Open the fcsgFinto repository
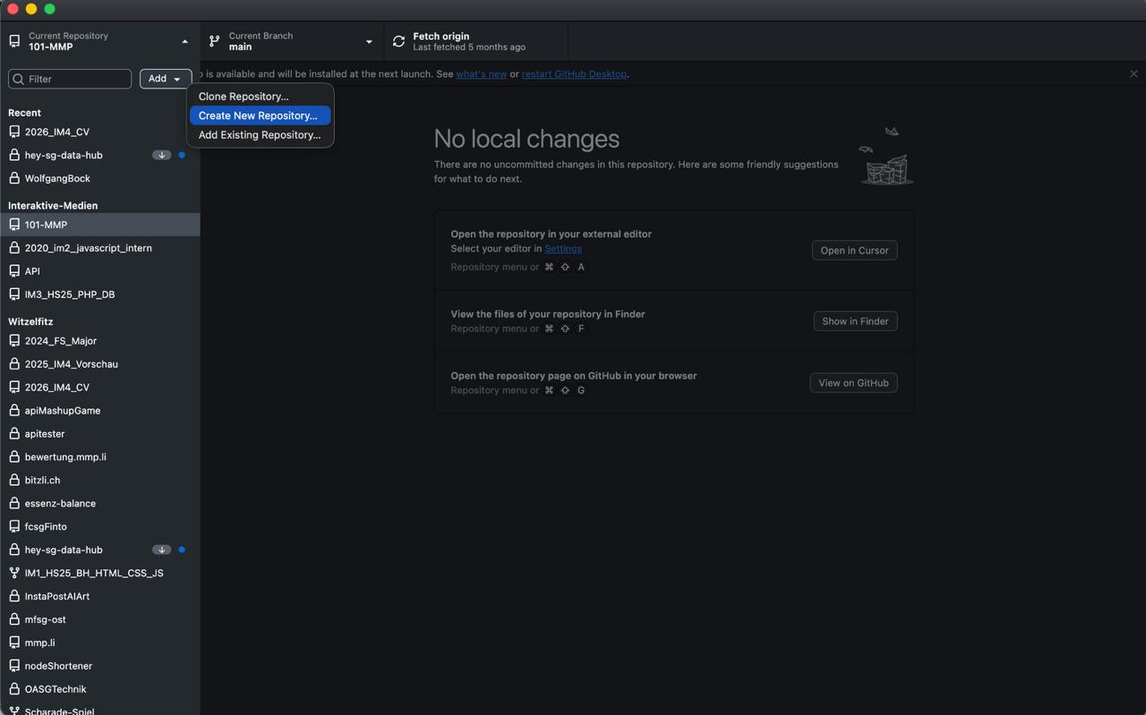 coord(100,526)
